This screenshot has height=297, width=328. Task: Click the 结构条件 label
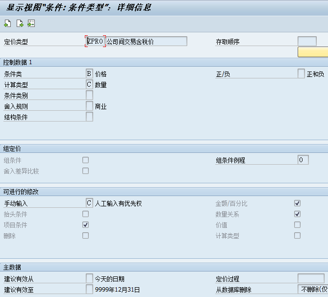[x=16, y=117]
